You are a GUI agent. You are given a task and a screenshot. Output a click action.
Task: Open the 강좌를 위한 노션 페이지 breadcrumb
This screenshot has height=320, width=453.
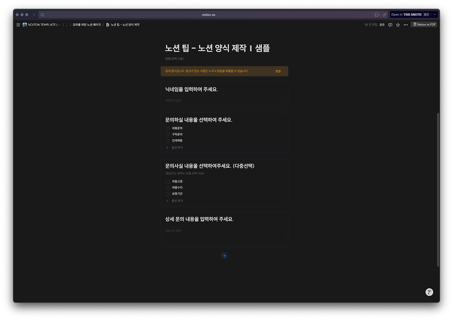[86, 25]
